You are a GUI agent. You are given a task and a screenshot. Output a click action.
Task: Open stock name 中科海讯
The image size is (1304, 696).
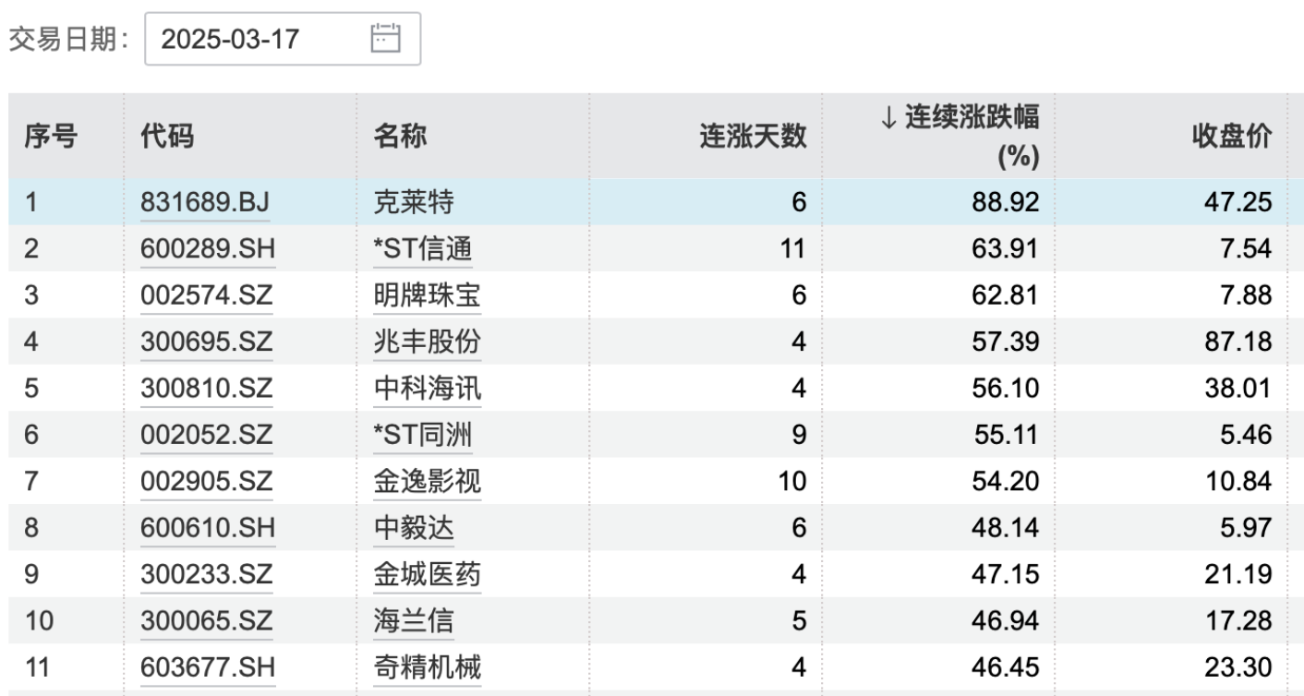[x=427, y=389]
